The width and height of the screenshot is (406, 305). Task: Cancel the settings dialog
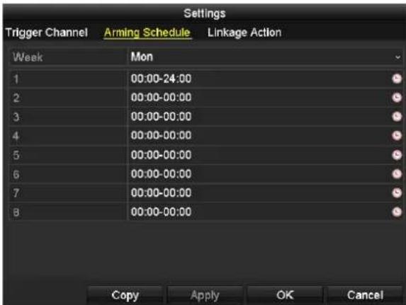(365, 295)
